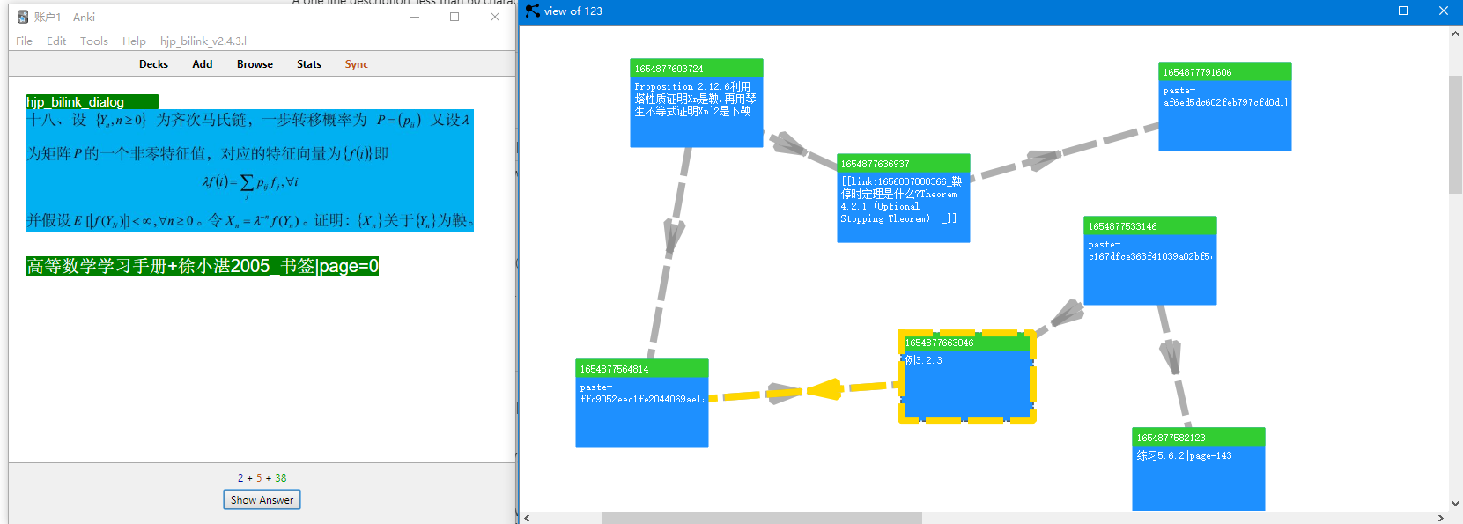Image resolution: width=1463 pixels, height=524 pixels.
Task: Select the highlighted node 1654877663046
Action: point(966,377)
